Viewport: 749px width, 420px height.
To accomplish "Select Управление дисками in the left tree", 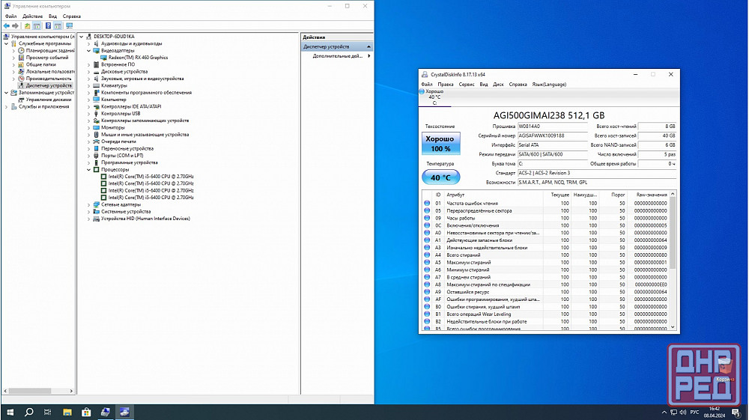I will point(49,100).
